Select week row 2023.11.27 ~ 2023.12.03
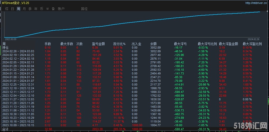 click(18, 100)
